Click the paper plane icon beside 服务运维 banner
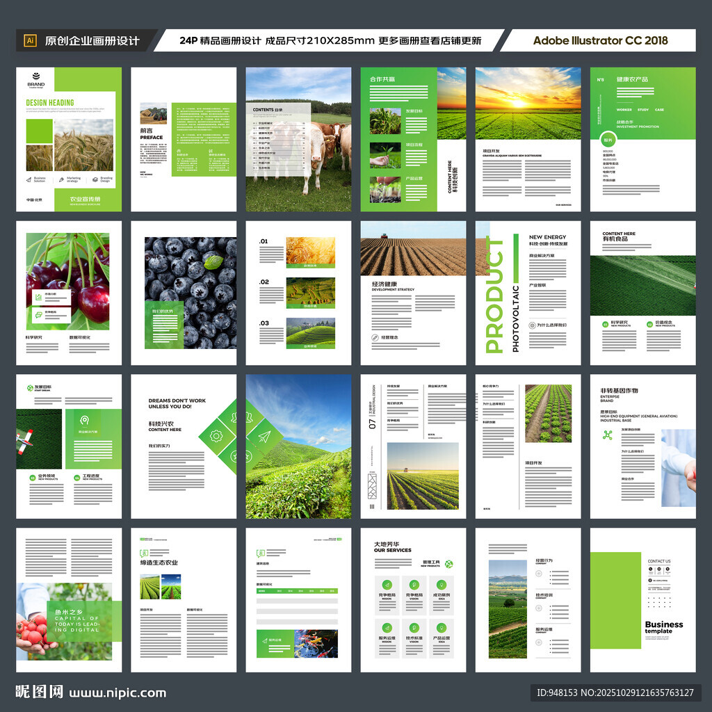Screen dimensions: 712x712 tap(264, 640)
